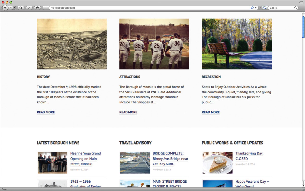Open the MAIN STREET BRIDGE CLOSED article

point(170,184)
